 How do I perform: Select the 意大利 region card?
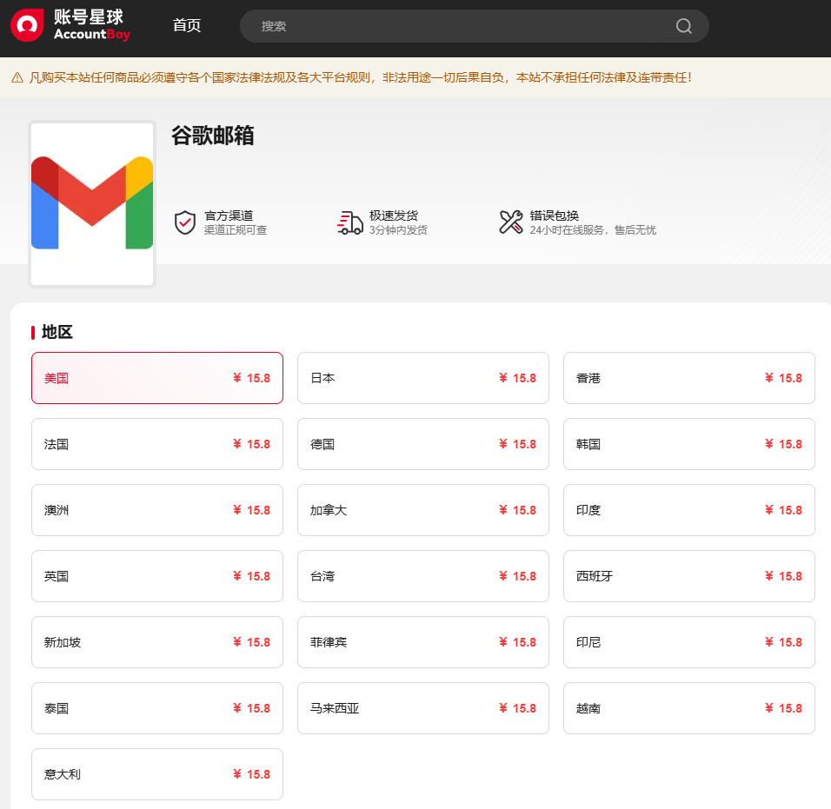156,774
